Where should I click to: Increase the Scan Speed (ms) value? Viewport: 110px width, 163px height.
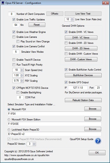(x=22, y=69)
